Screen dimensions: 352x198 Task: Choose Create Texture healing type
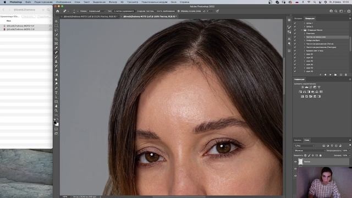click(x=145, y=11)
